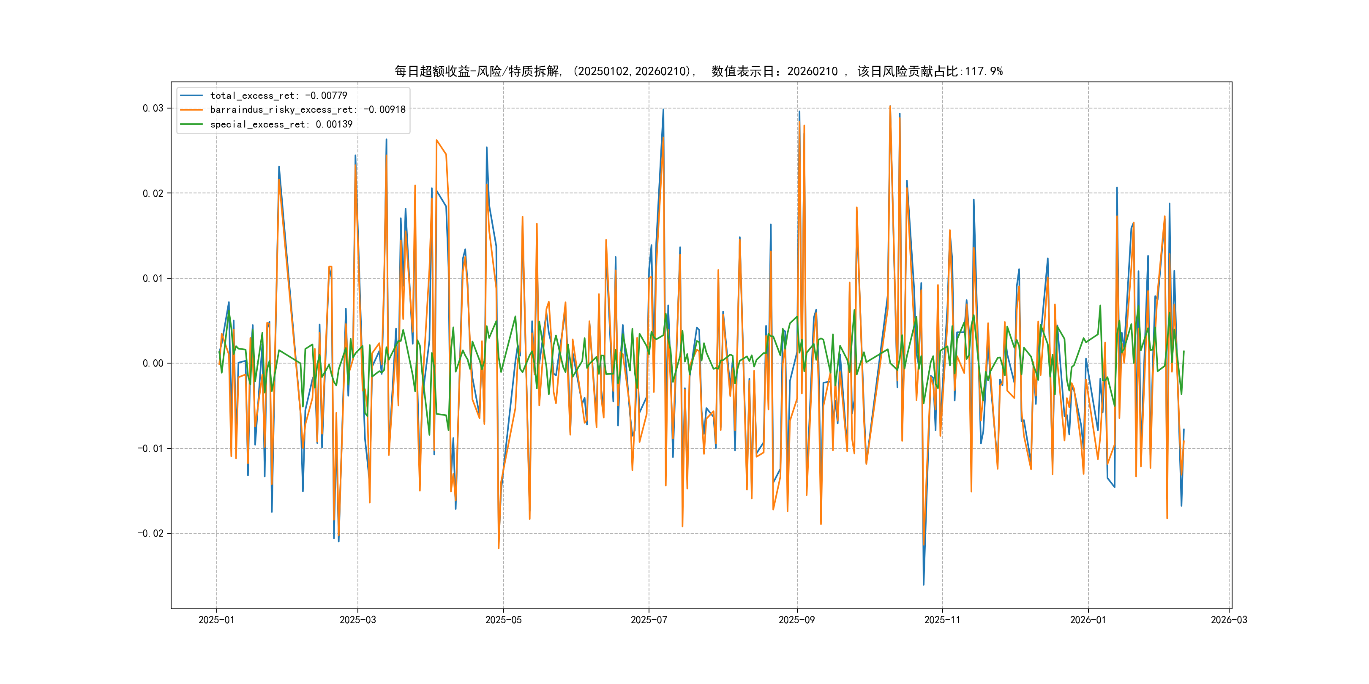Click the 2025-11 x-axis tick label
Viewport: 1369px width, 684px height.
coord(942,620)
